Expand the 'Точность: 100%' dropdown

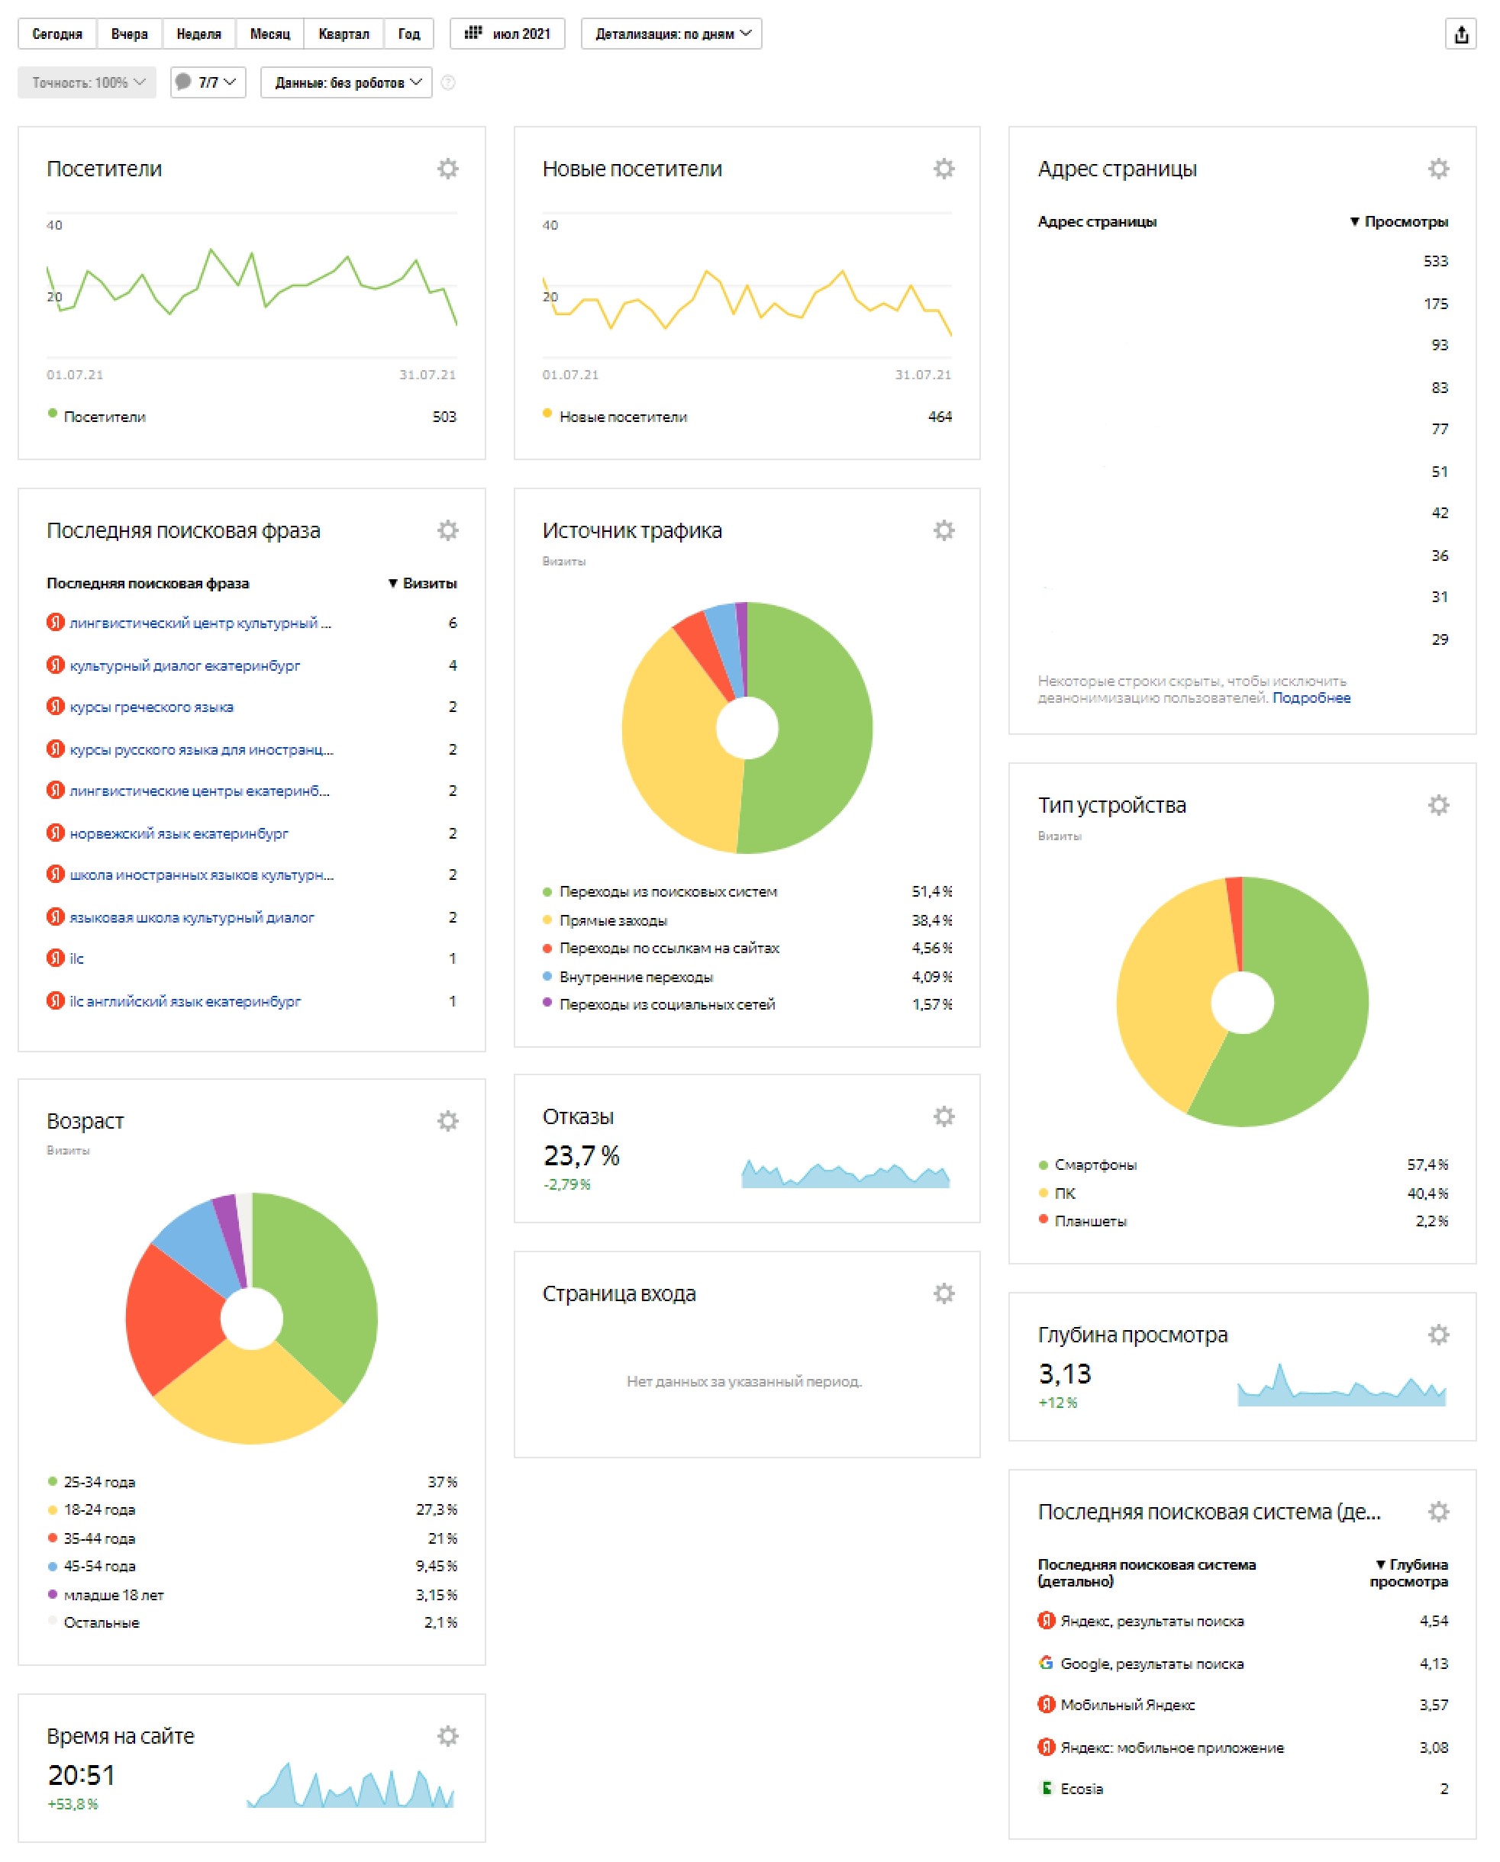click(87, 82)
